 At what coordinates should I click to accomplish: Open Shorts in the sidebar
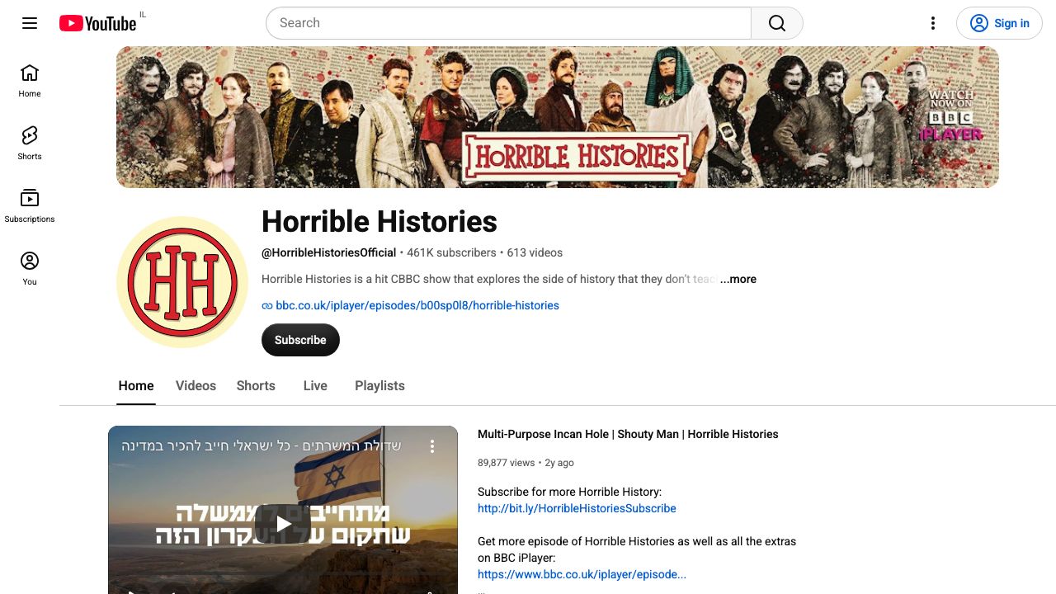pyautogui.click(x=30, y=144)
